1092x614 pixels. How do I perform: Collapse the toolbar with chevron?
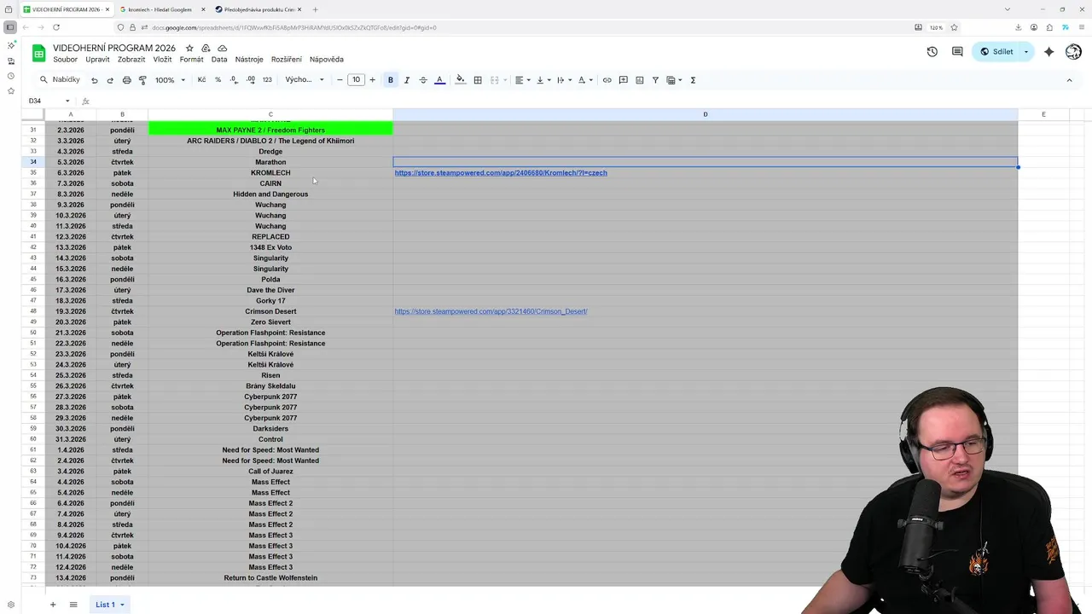coord(1069,80)
